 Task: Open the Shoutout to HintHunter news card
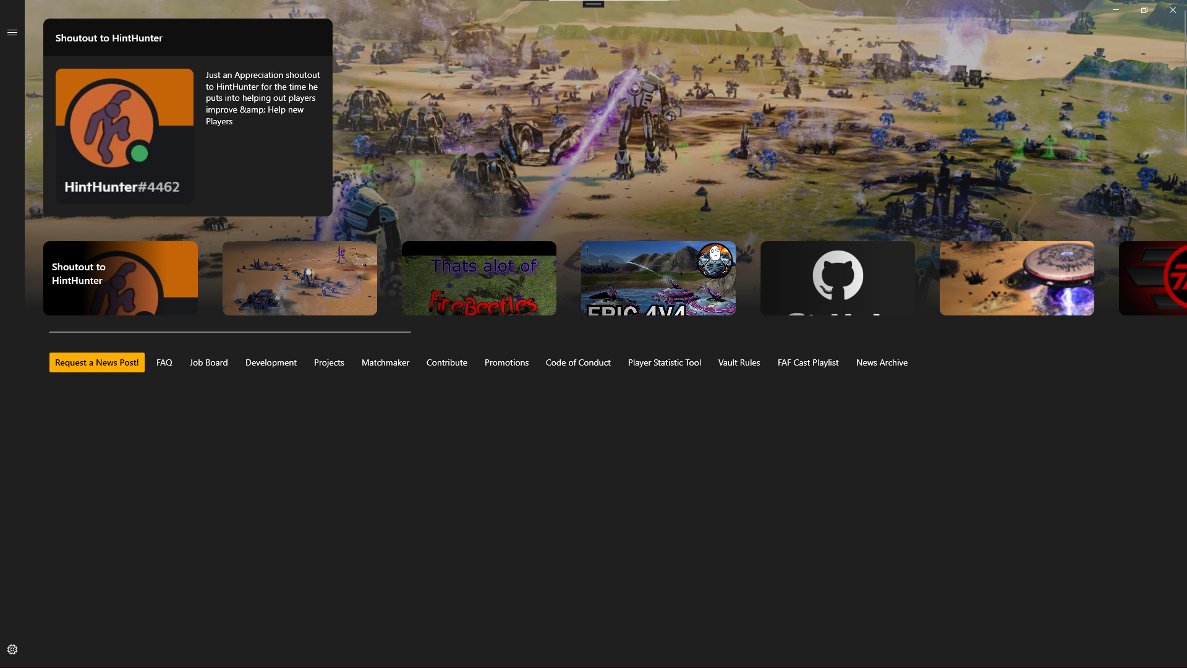121,278
